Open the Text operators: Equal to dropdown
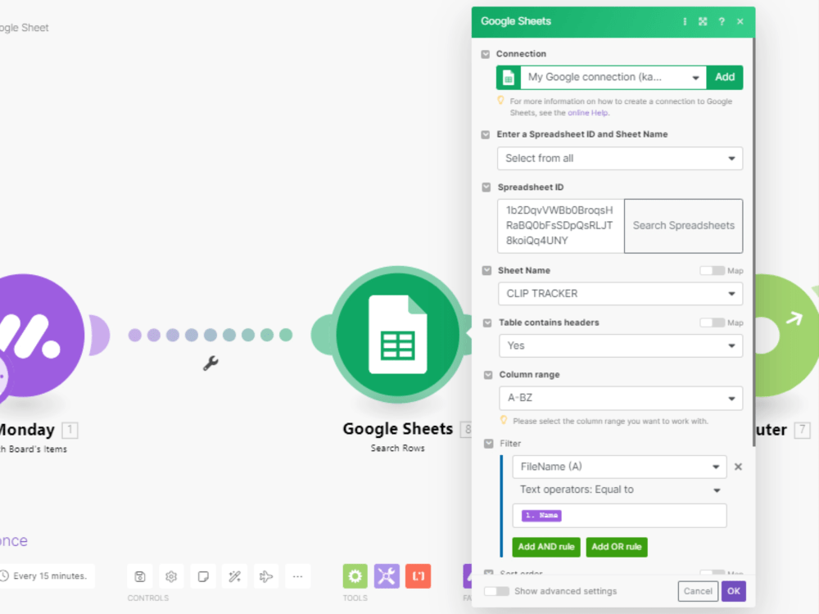The image size is (819, 614). pyautogui.click(x=717, y=490)
